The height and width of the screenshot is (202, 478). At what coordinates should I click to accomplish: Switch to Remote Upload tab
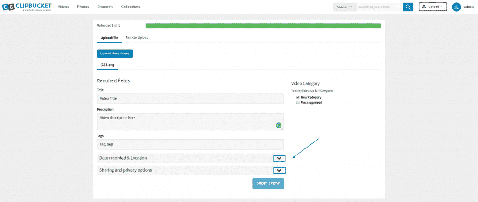pyautogui.click(x=137, y=37)
